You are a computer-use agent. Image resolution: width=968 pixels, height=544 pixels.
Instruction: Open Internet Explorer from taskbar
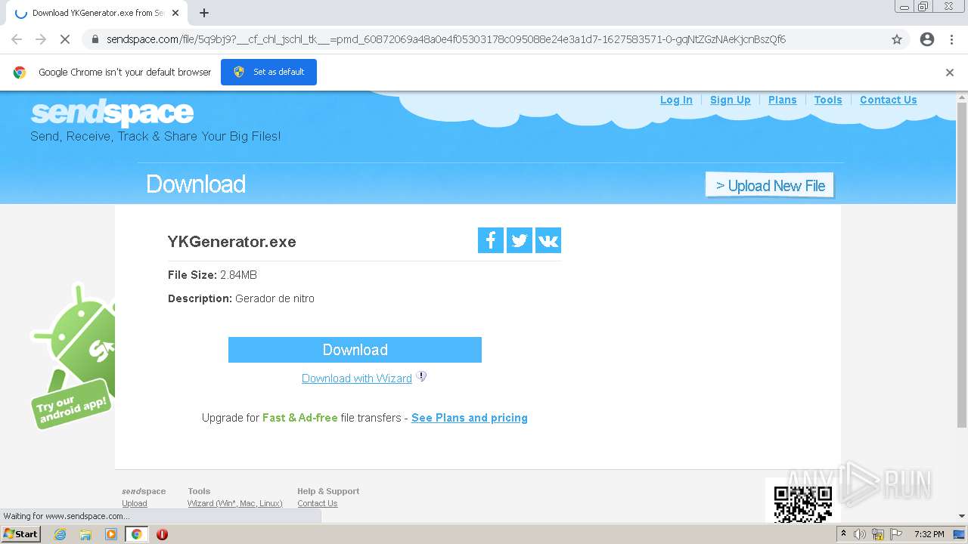[60, 534]
